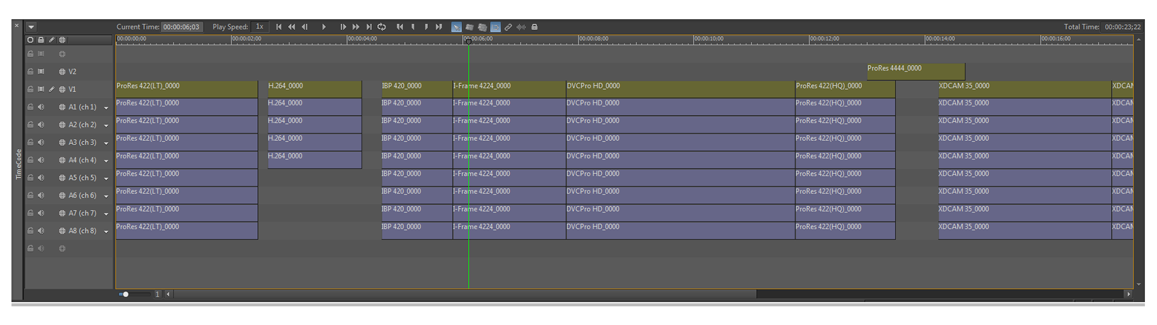Open the A3 (ch 3) track dropdown
This screenshot has width=1157, height=325.
106,143
